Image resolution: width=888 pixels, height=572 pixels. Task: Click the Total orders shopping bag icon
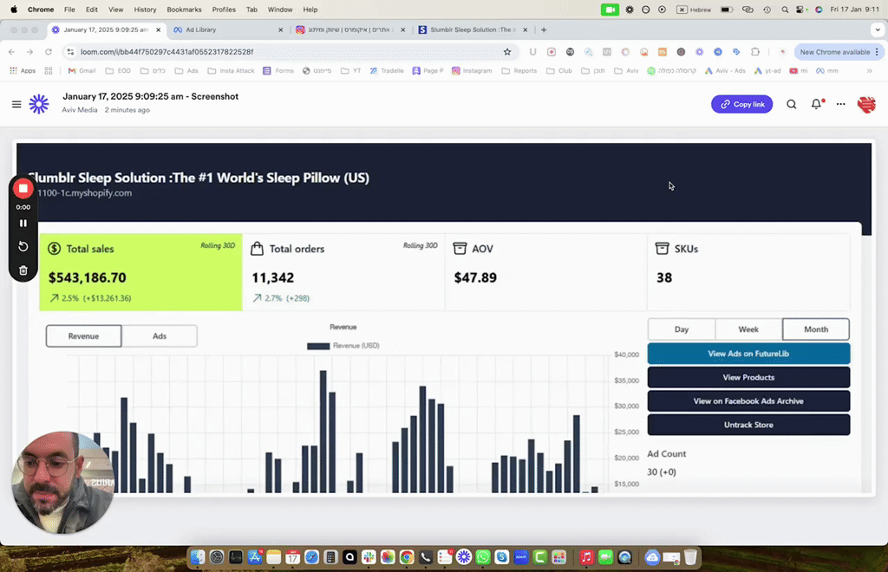[257, 249]
